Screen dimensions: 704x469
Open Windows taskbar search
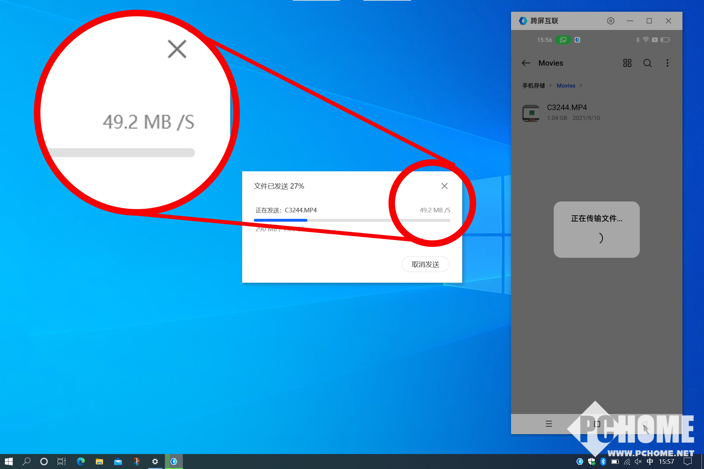(x=26, y=462)
